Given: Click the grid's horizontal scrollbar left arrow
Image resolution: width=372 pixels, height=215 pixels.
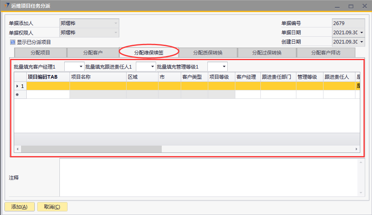Looking at the screenshot, I should pyautogui.click(x=17, y=149).
